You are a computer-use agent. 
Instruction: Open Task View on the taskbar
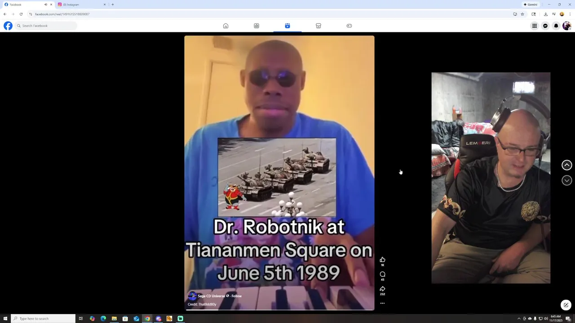click(81, 319)
